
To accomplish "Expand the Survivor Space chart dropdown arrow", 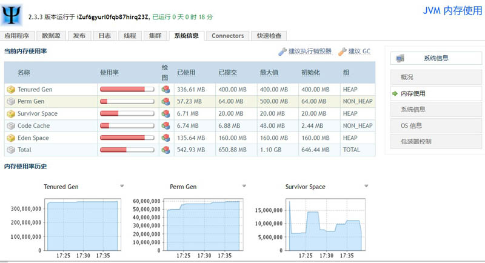I will pyautogui.click(x=366, y=186).
